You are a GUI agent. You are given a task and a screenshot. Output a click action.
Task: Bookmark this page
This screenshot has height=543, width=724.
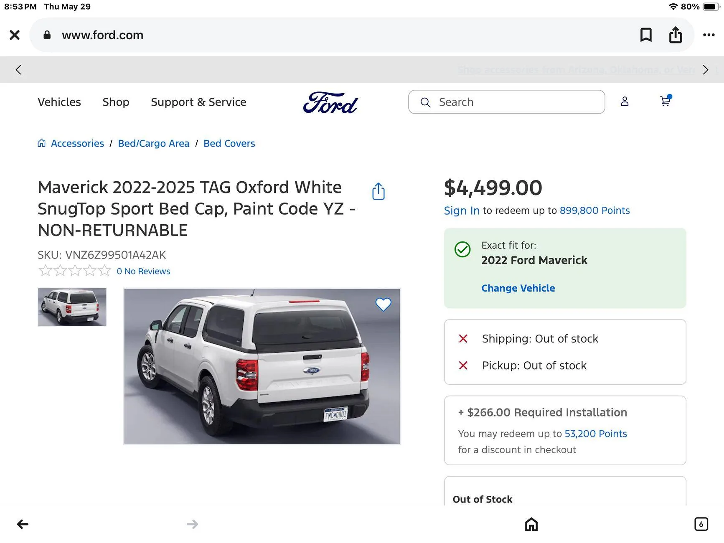[646, 35]
